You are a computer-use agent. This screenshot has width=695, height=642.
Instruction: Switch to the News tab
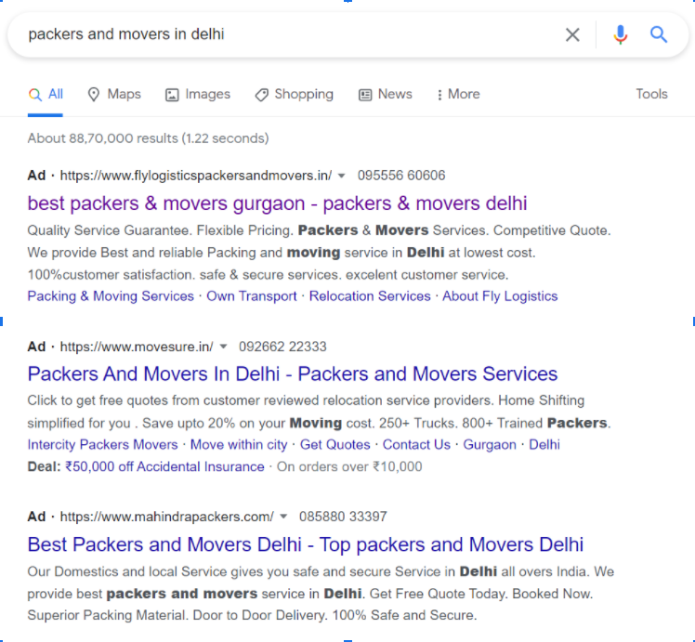pos(386,95)
